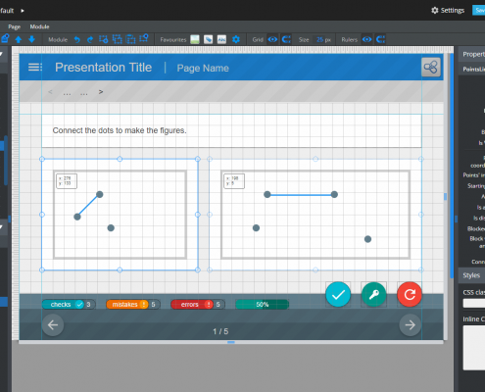The height and width of the screenshot is (392, 485).
Task: Toggle grid snapping magnet icon
Action: tap(286, 39)
